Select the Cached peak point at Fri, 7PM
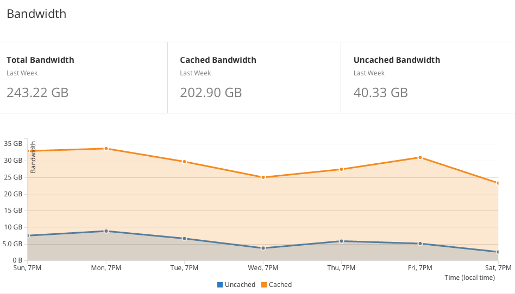Screen dimensions: 515x294 click(x=420, y=157)
